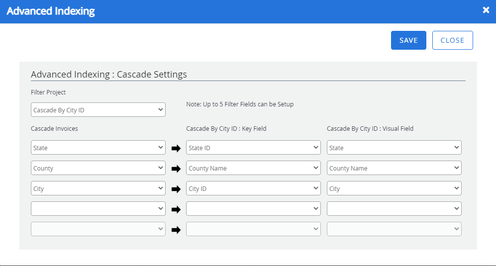Click the Save button

pyautogui.click(x=408, y=40)
